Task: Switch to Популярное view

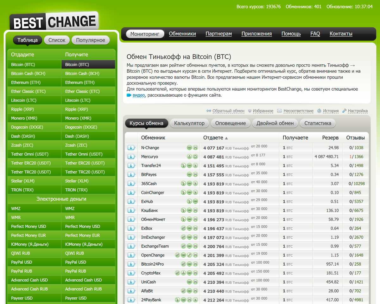Action: coord(91,40)
